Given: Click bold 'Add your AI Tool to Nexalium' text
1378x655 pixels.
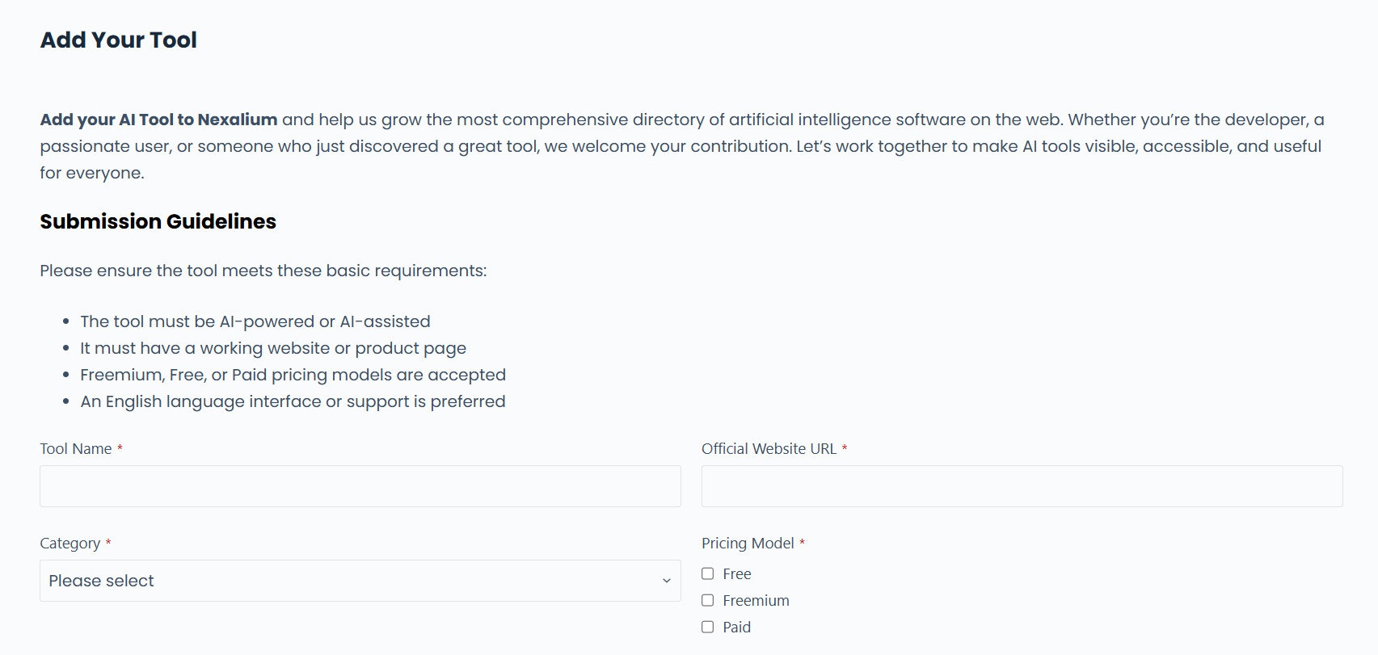Looking at the screenshot, I should pos(158,120).
